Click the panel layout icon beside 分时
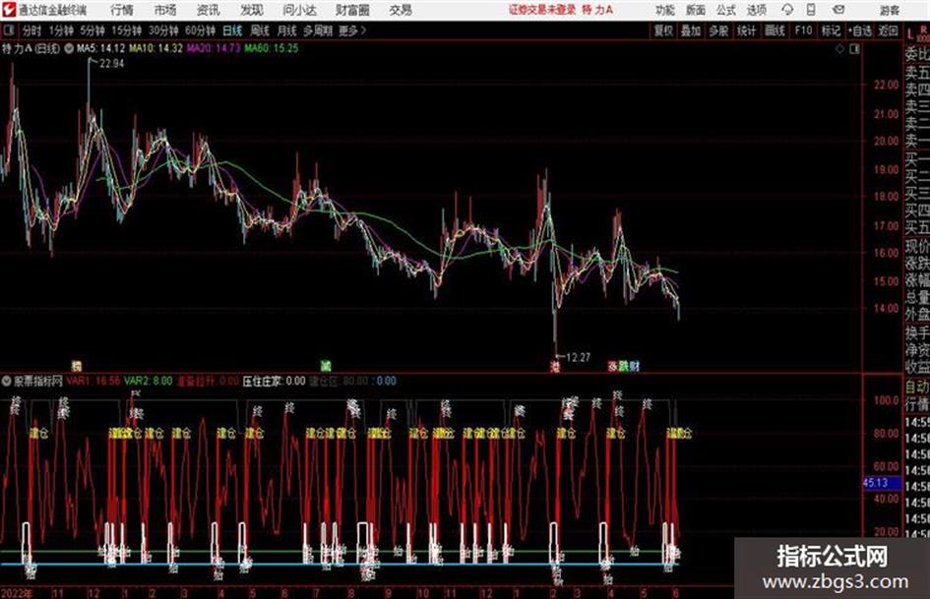The height and width of the screenshot is (599, 930). pyautogui.click(x=8, y=30)
